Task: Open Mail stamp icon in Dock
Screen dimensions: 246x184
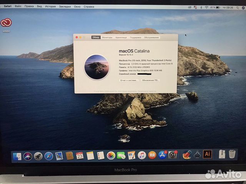Action: tap(59, 156)
